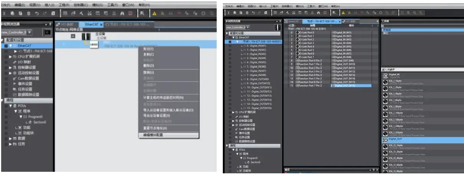464x176 pixels.
Task: Click 输入关键字 search field in toolbox
Action: [x=422, y=69]
